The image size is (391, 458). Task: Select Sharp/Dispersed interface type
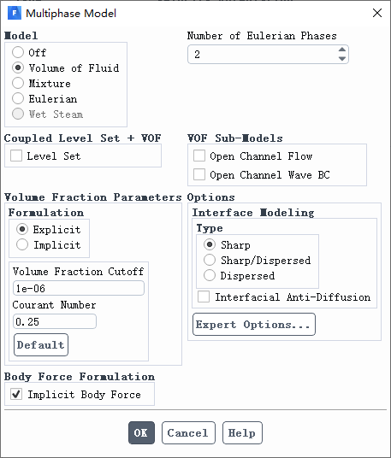(210, 260)
